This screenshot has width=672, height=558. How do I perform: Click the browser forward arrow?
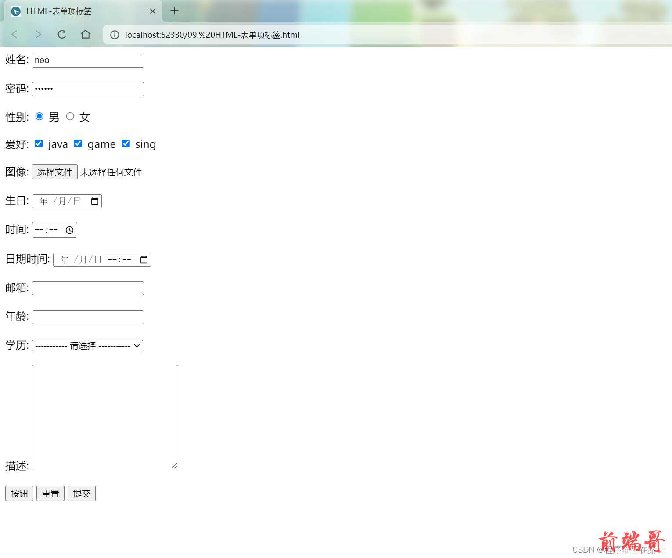click(38, 35)
